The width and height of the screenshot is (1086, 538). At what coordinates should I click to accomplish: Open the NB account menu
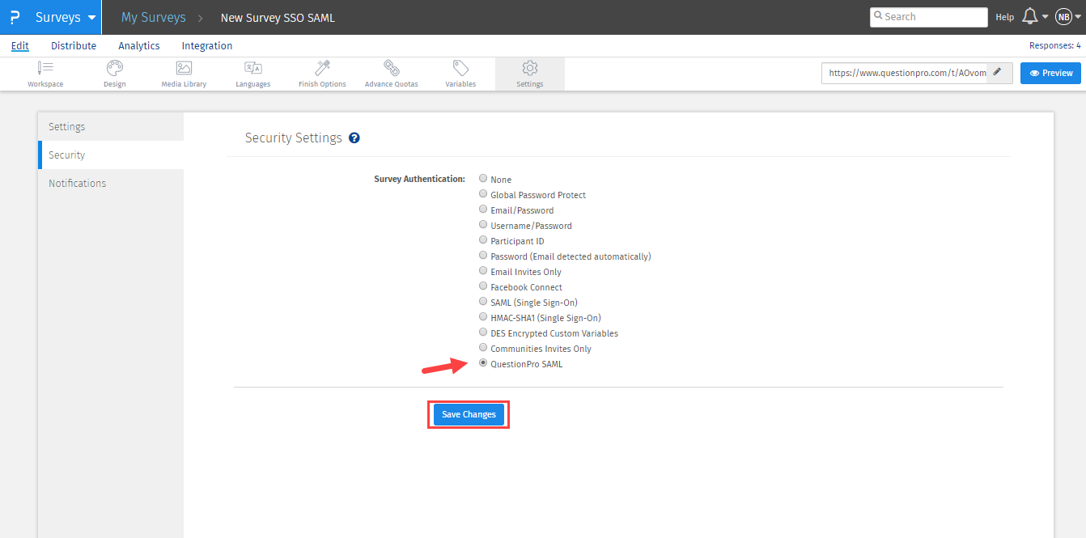tap(1063, 16)
